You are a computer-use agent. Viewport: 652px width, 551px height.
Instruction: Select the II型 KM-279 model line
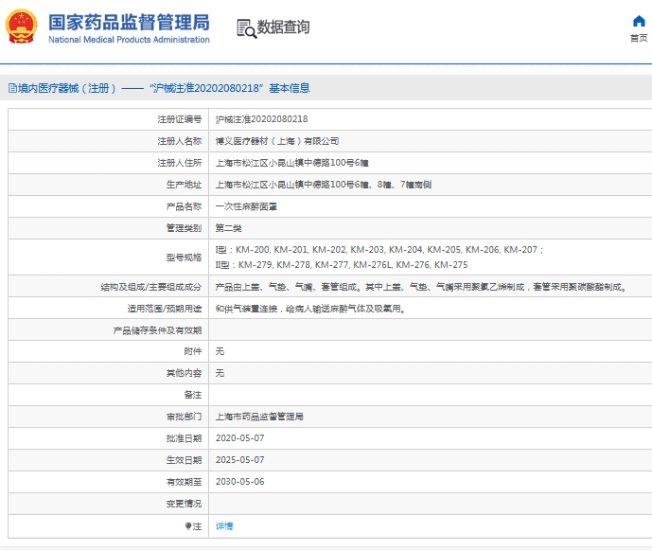pos(342,265)
